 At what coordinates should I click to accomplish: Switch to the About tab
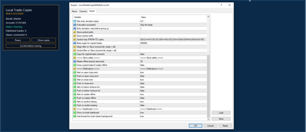74,11
